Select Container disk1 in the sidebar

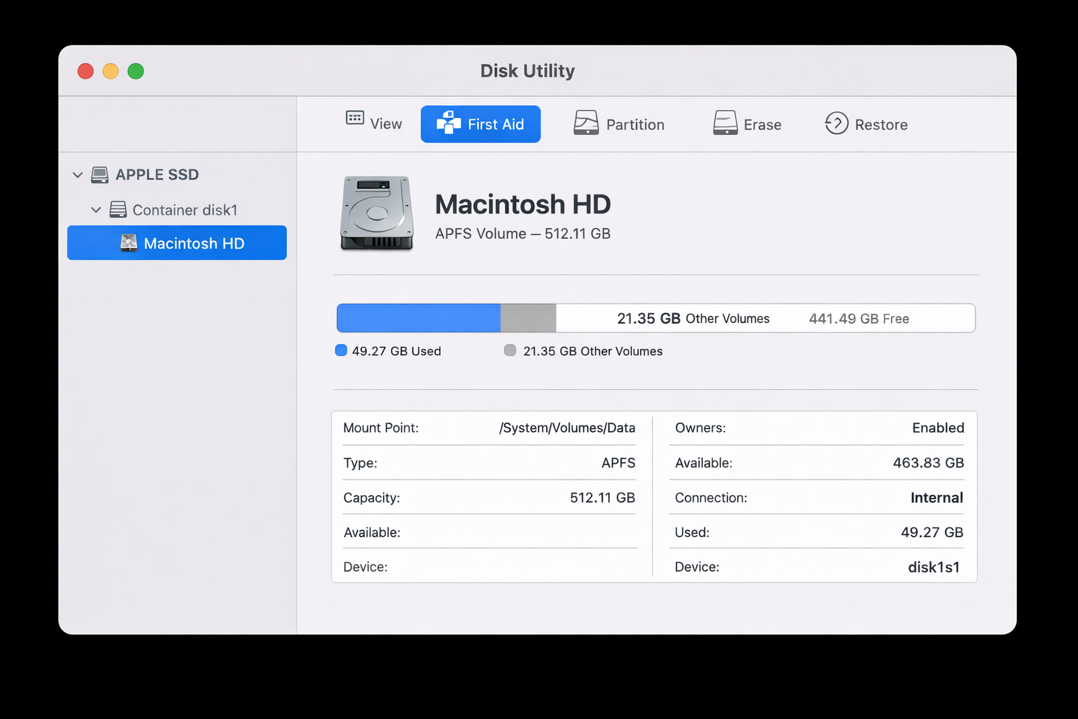pyautogui.click(x=185, y=210)
